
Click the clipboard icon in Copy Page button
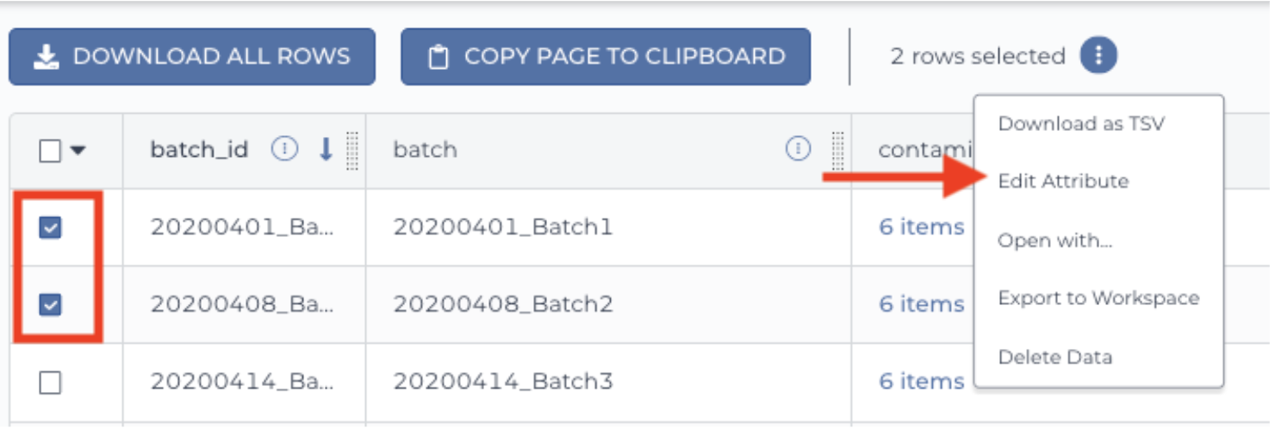tap(438, 57)
